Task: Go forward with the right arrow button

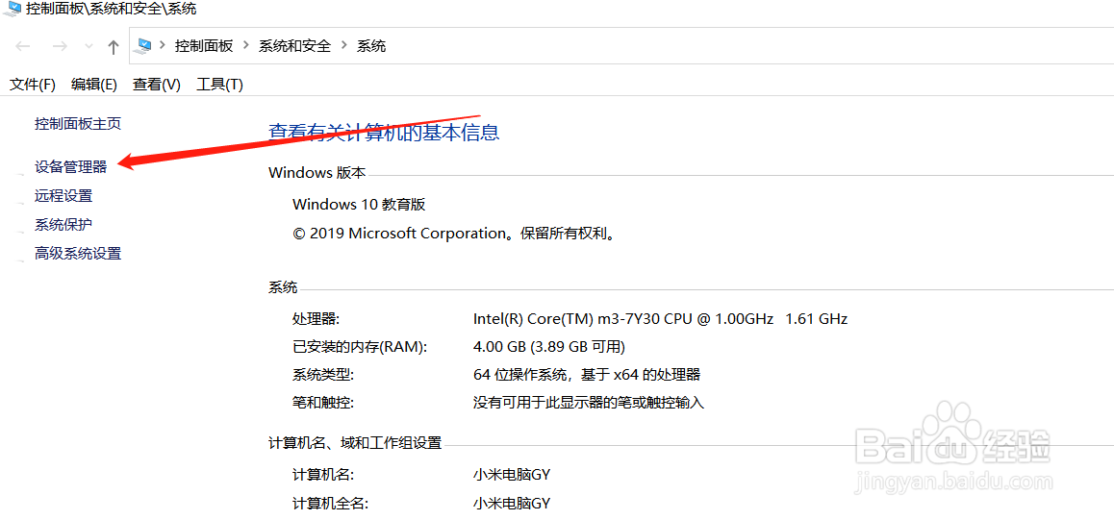Action: point(60,47)
